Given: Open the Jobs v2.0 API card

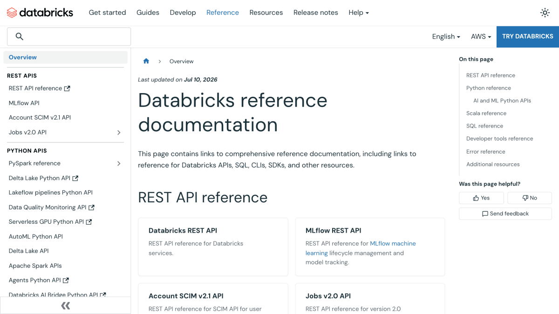Looking at the screenshot, I should point(370,299).
